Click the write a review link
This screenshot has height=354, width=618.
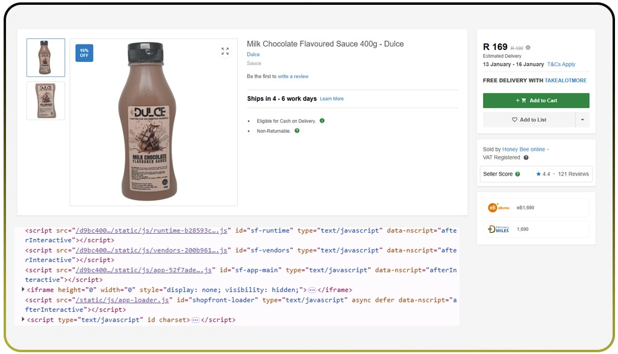(295, 76)
